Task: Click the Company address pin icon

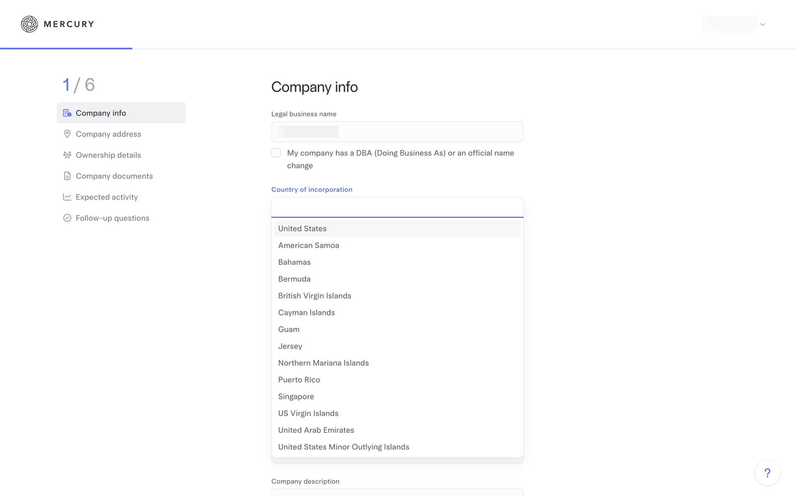Action: click(x=67, y=134)
